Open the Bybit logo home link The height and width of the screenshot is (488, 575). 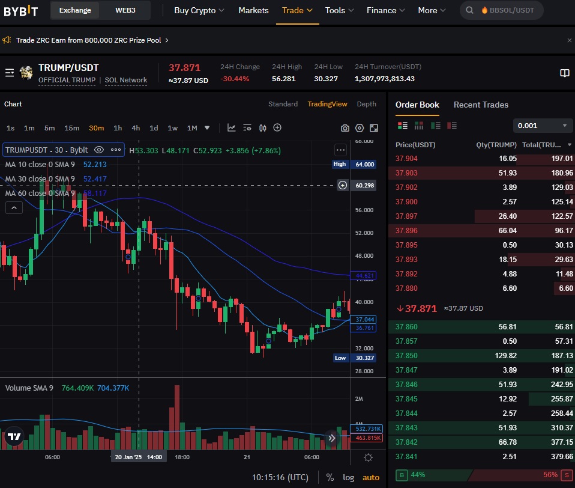click(20, 11)
